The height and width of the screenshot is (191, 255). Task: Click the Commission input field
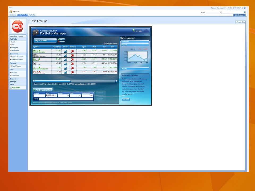(x=87, y=95)
